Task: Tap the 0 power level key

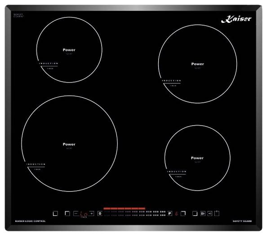Action: 100,214
